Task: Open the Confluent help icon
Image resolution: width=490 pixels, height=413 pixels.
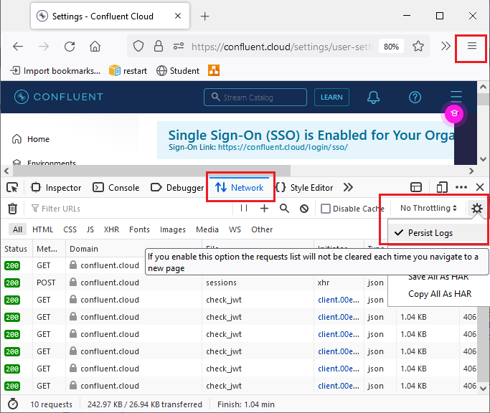Action: click(415, 98)
